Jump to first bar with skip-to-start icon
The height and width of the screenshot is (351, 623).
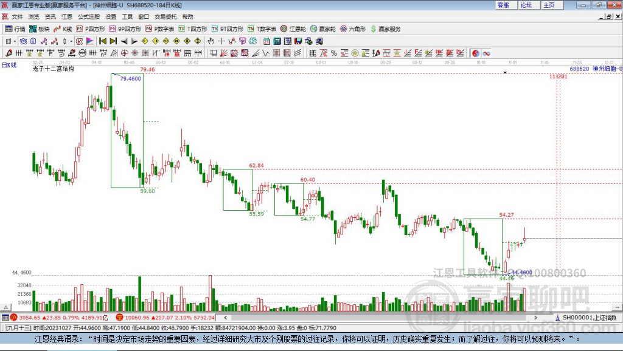pyautogui.click(x=102, y=41)
